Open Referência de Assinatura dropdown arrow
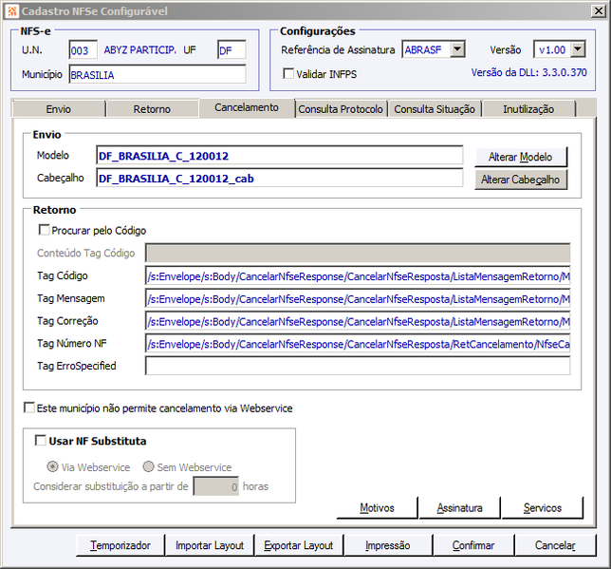This screenshot has width=611, height=569. (457, 49)
